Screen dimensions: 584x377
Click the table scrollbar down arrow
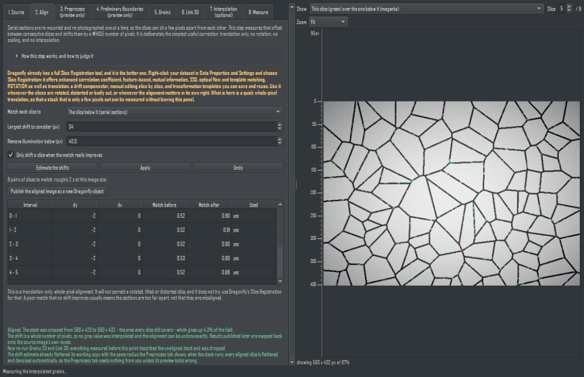click(x=280, y=281)
